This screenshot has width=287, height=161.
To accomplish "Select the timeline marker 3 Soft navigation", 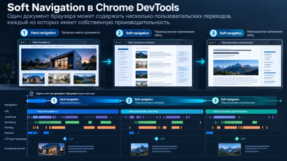I will (x=215, y=101).
